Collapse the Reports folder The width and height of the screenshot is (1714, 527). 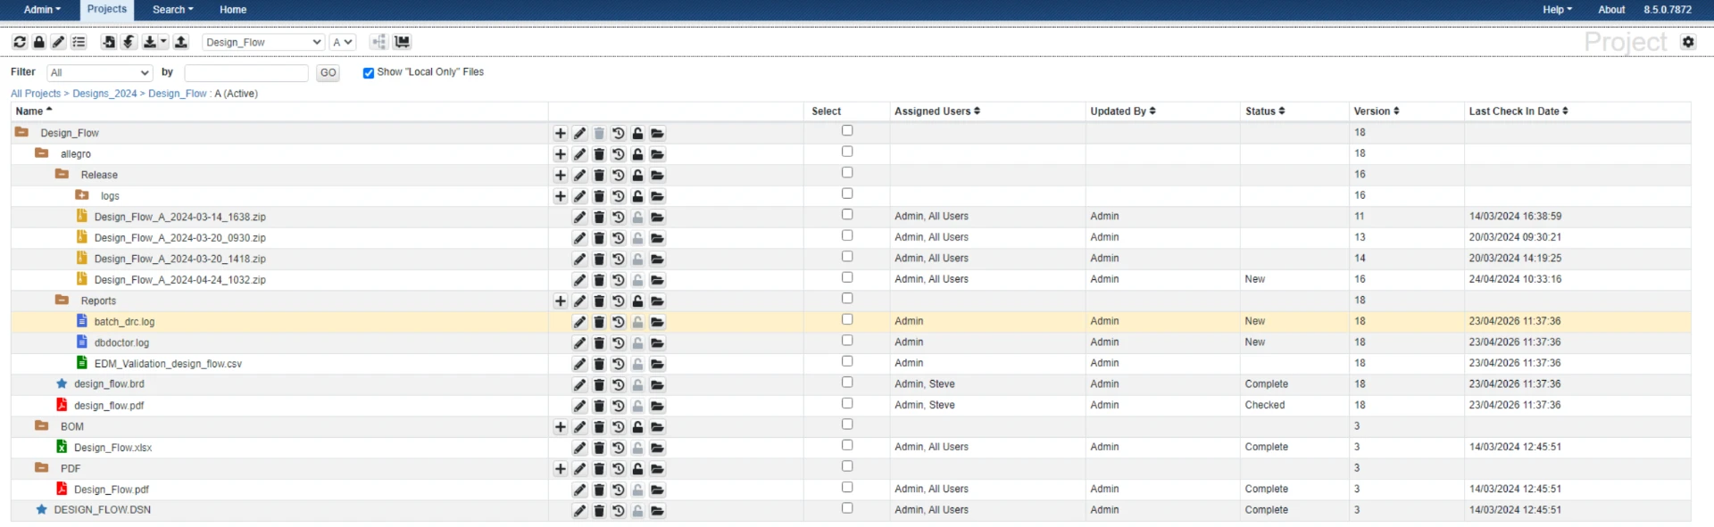pos(62,301)
